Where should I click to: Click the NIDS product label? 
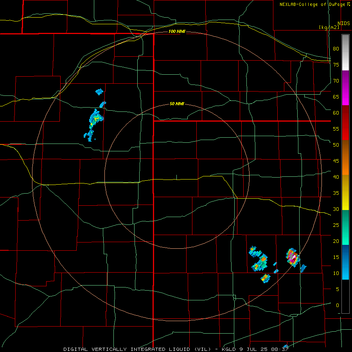343,23
